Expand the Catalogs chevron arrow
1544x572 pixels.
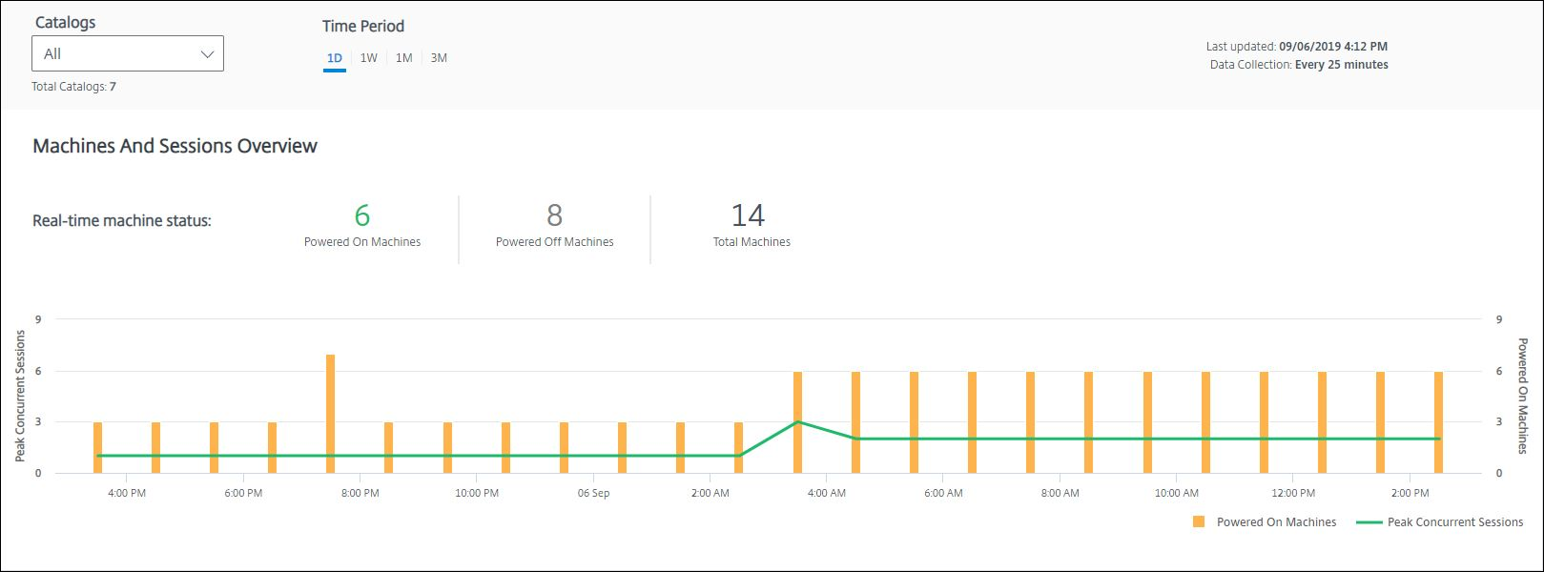[207, 54]
